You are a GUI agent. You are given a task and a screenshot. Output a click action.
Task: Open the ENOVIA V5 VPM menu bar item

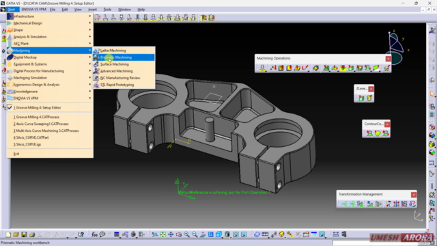[x=33, y=10]
